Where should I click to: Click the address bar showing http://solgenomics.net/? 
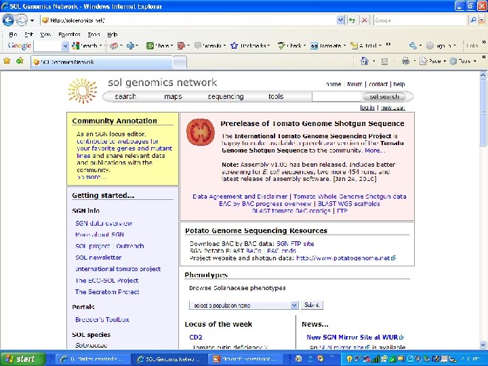[188, 20]
